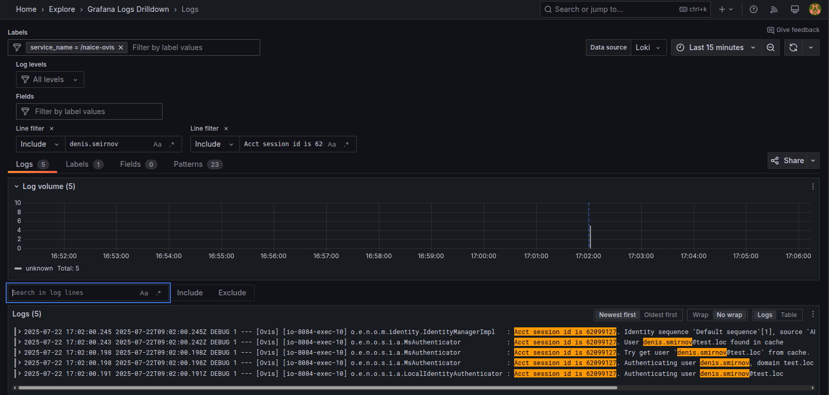
Task: Open the All levels dropdown
Action: (x=50, y=80)
